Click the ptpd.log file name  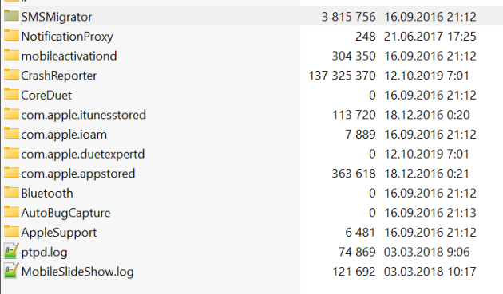[x=44, y=253]
